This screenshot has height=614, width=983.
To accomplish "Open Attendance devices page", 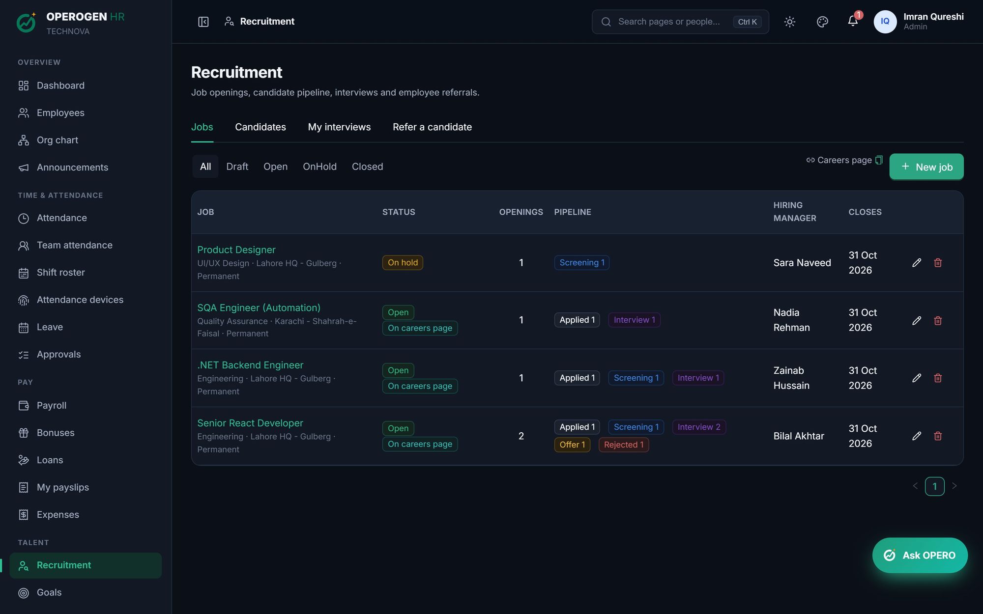I will 86,300.
